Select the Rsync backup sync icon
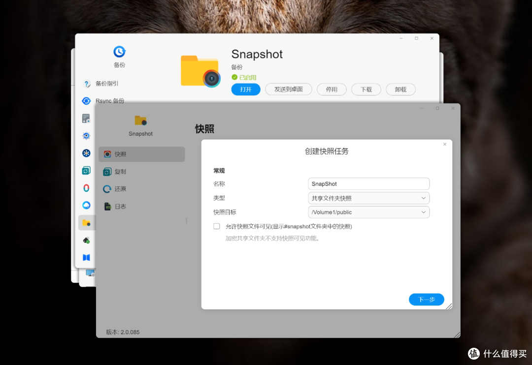 [x=86, y=101]
